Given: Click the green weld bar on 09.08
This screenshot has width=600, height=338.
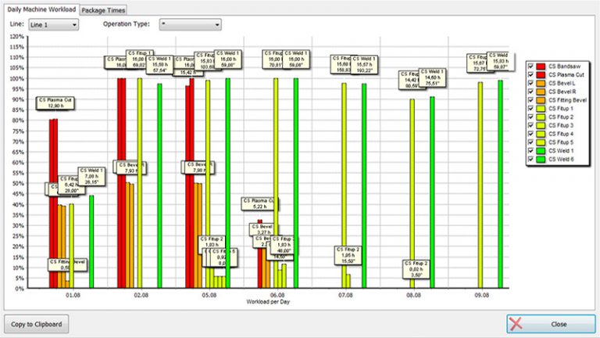Looking at the screenshot, I should click(x=500, y=184).
